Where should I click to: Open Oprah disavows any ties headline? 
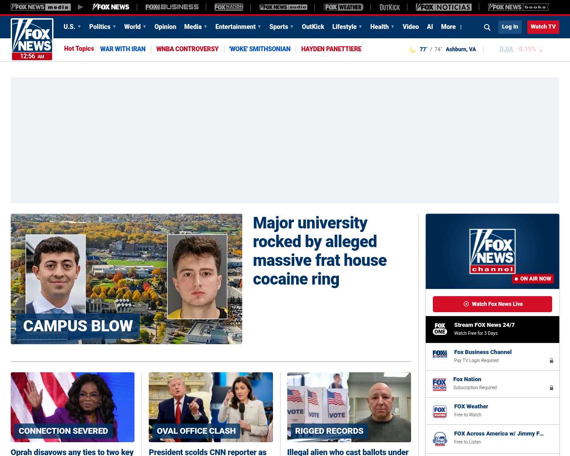point(72,452)
